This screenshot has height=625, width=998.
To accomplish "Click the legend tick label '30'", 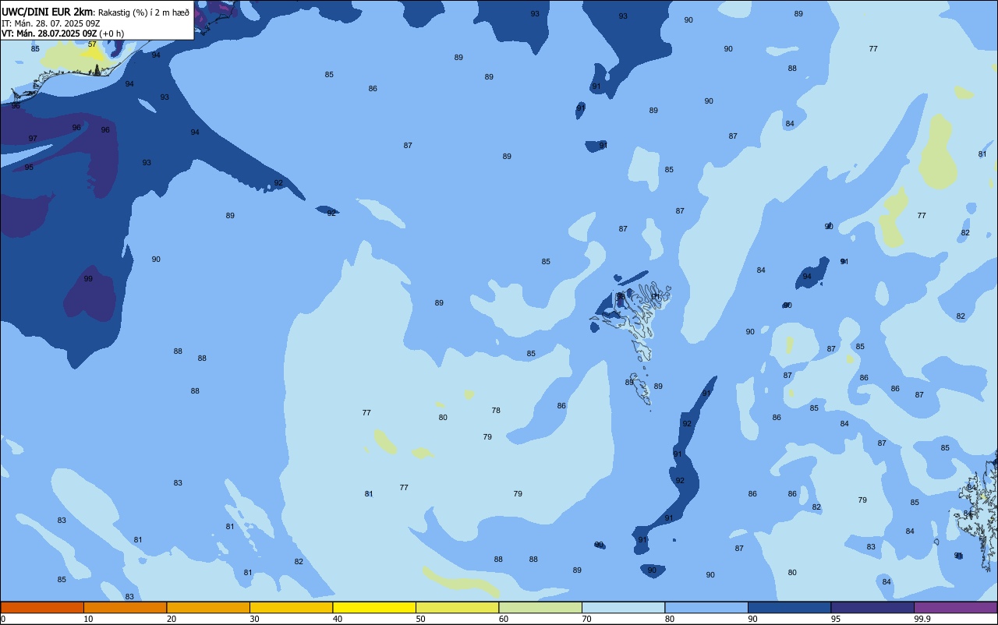I will click(254, 619).
